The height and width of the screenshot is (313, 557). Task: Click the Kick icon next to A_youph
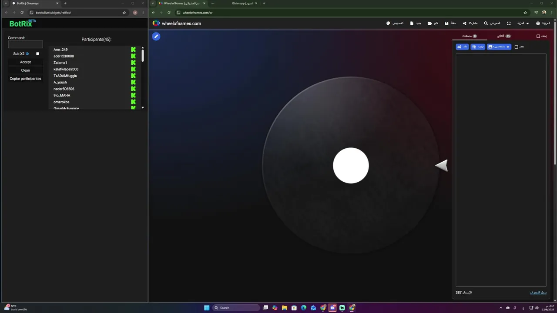pos(134,82)
